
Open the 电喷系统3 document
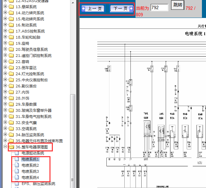(30, 171)
